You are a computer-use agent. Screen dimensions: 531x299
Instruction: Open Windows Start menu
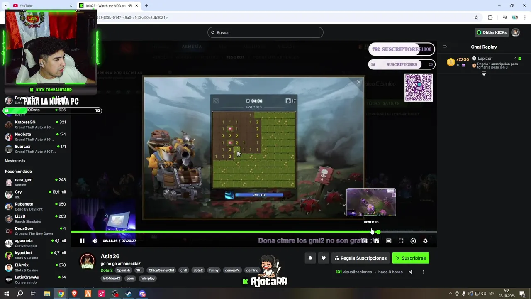click(x=7, y=294)
